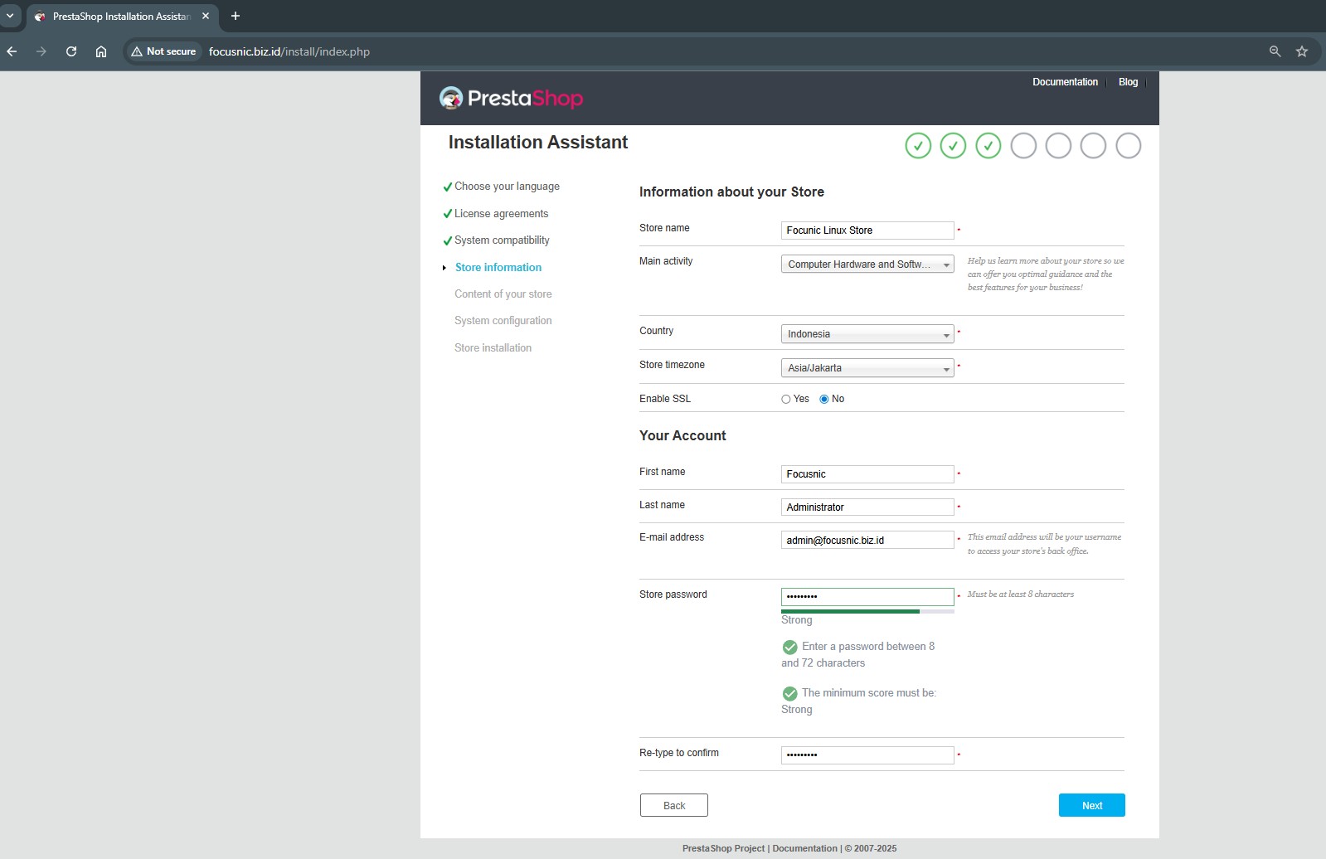This screenshot has width=1326, height=859.
Task: Click the Not secure warning badge
Action: pos(164,51)
